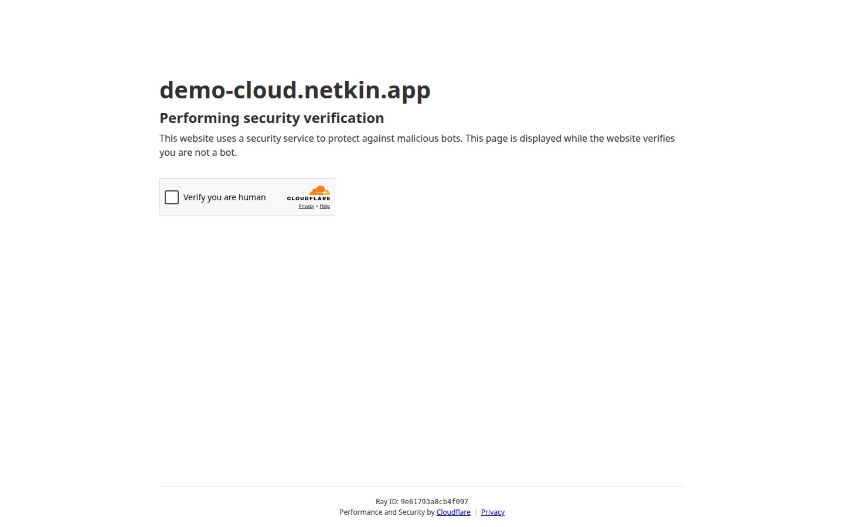Click the CLOUDFLARE wordmark in the widget
This screenshot has height=527, width=844.
point(308,199)
